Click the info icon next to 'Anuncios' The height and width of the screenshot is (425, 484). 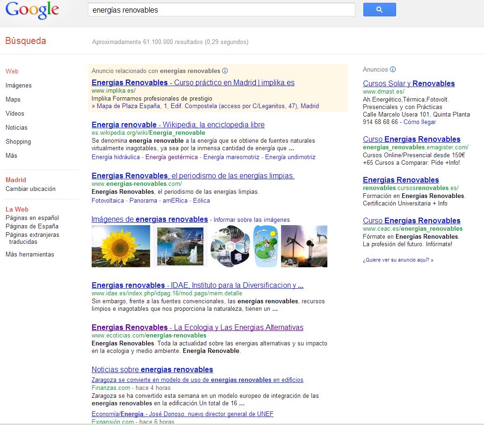click(393, 70)
